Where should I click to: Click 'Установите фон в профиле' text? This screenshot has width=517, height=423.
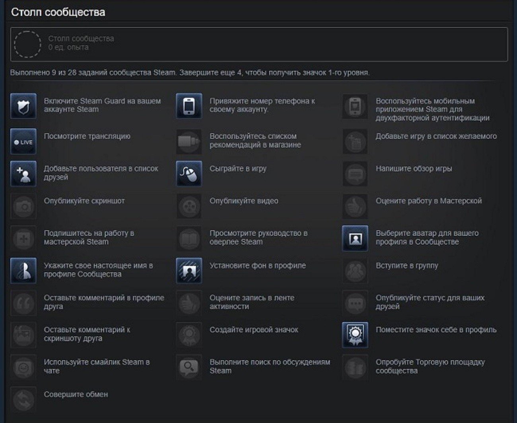pos(258,266)
